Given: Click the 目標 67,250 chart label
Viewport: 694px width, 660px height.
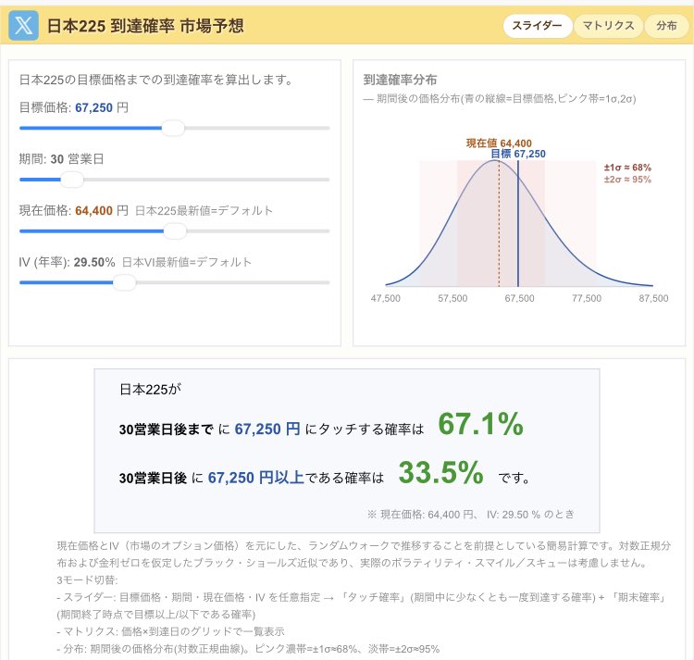Looking at the screenshot, I should pyautogui.click(x=518, y=154).
